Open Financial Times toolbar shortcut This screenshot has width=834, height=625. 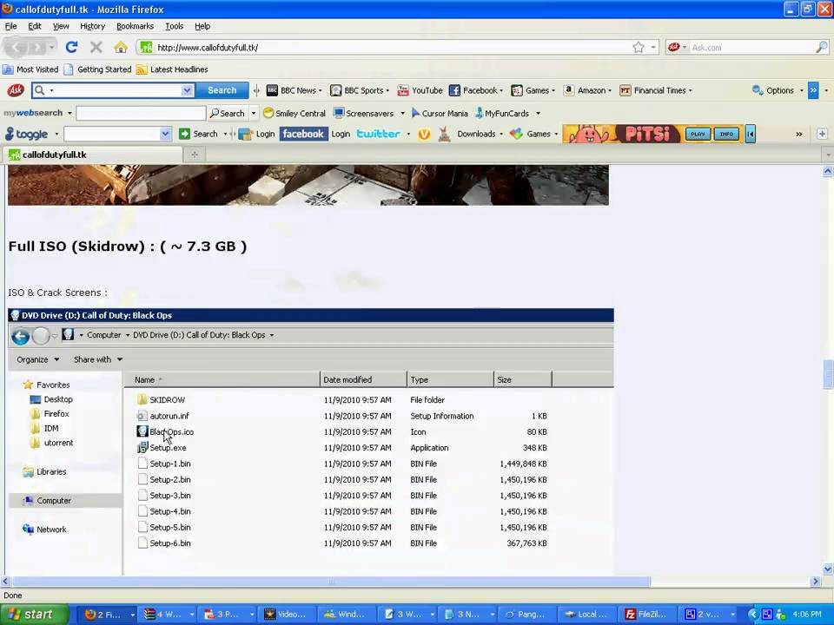[x=656, y=90]
